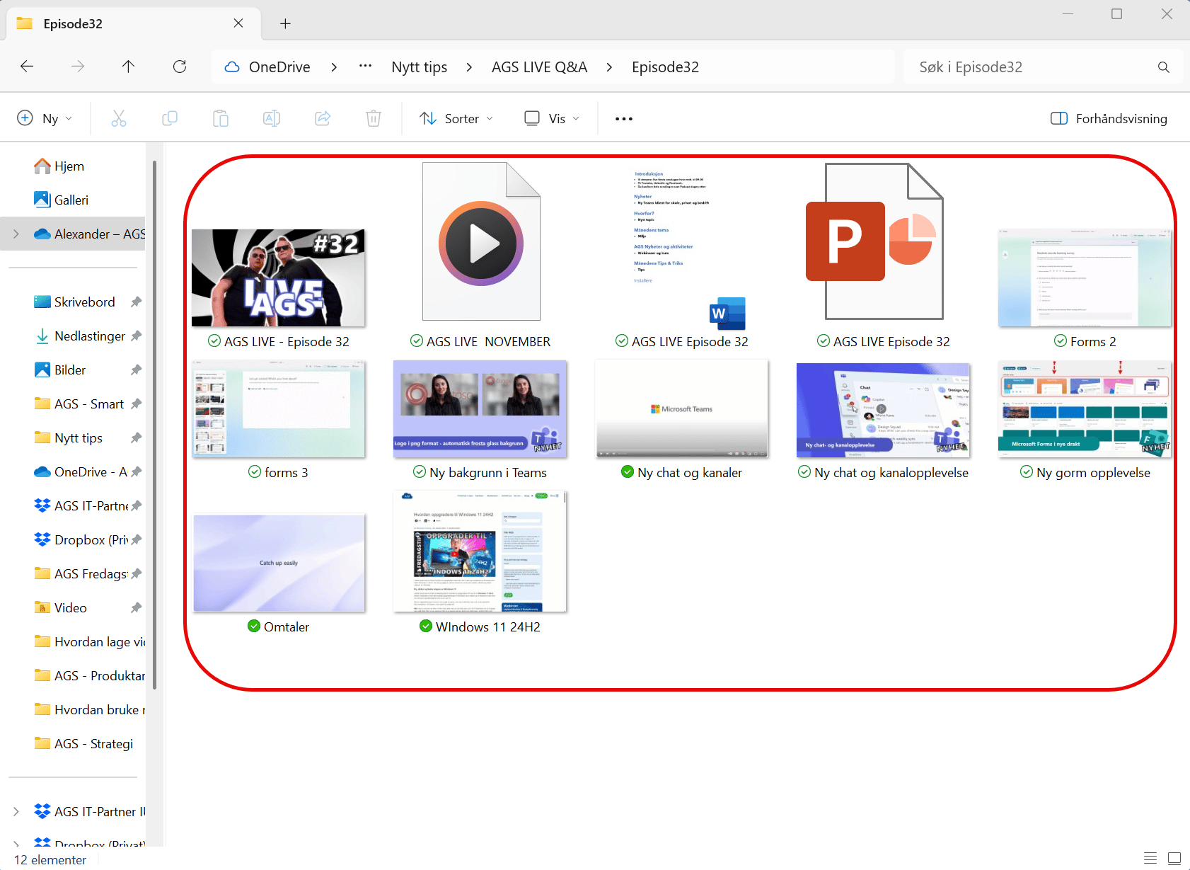Toggle the Forhåndsvisning preview pane
Screen dimensions: 1190x870
(1109, 118)
